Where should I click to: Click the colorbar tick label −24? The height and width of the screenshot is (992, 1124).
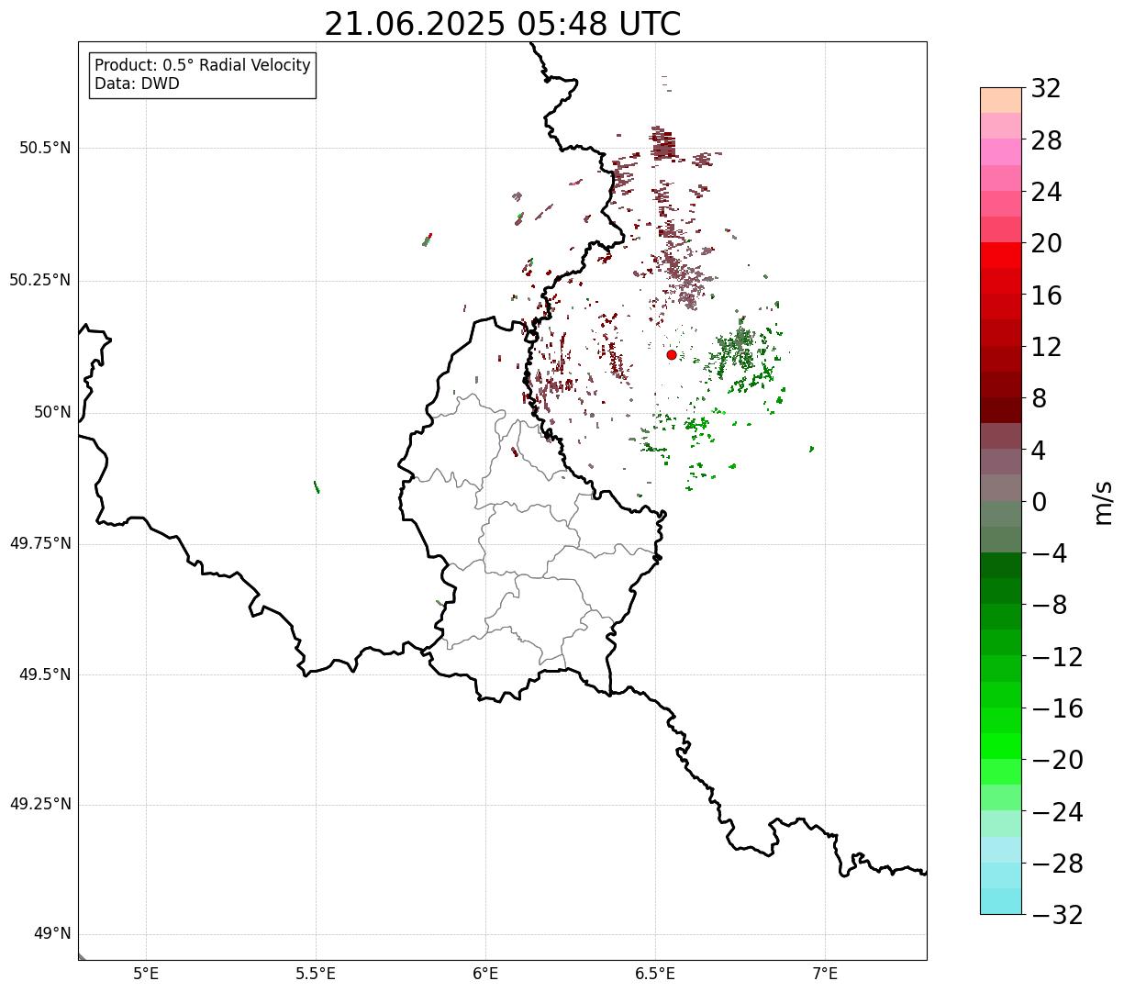pos(1057,812)
